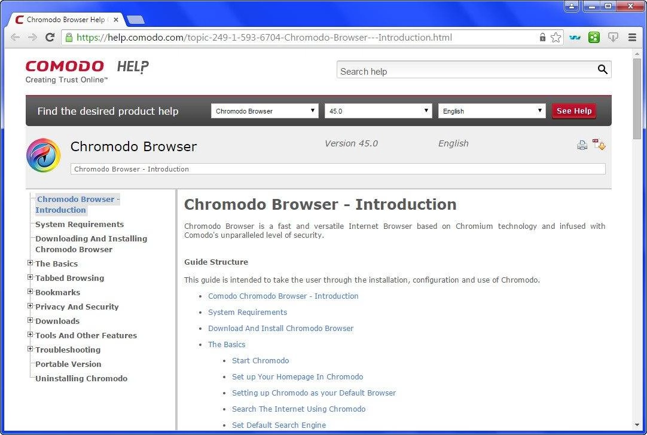Expand Privacy And Security tree node
Viewport: 647px width, 435px height.
click(30, 305)
